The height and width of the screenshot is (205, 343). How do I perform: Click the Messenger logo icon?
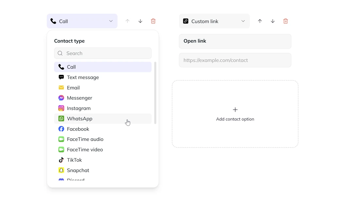(x=61, y=98)
